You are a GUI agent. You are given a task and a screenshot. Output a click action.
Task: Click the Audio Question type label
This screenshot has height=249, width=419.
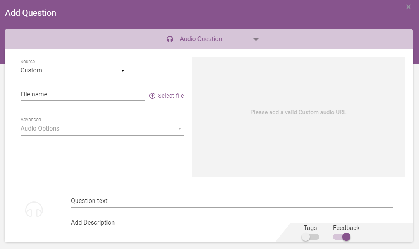tap(201, 39)
